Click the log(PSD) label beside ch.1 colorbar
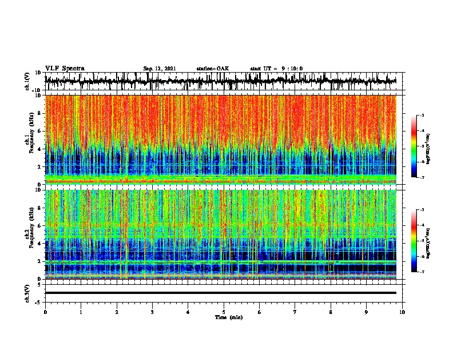Screen dimensions: 453x350 [x=428, y=149]
